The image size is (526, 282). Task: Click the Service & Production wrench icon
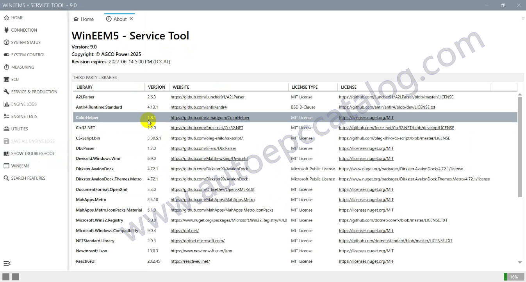coord(6,92)
